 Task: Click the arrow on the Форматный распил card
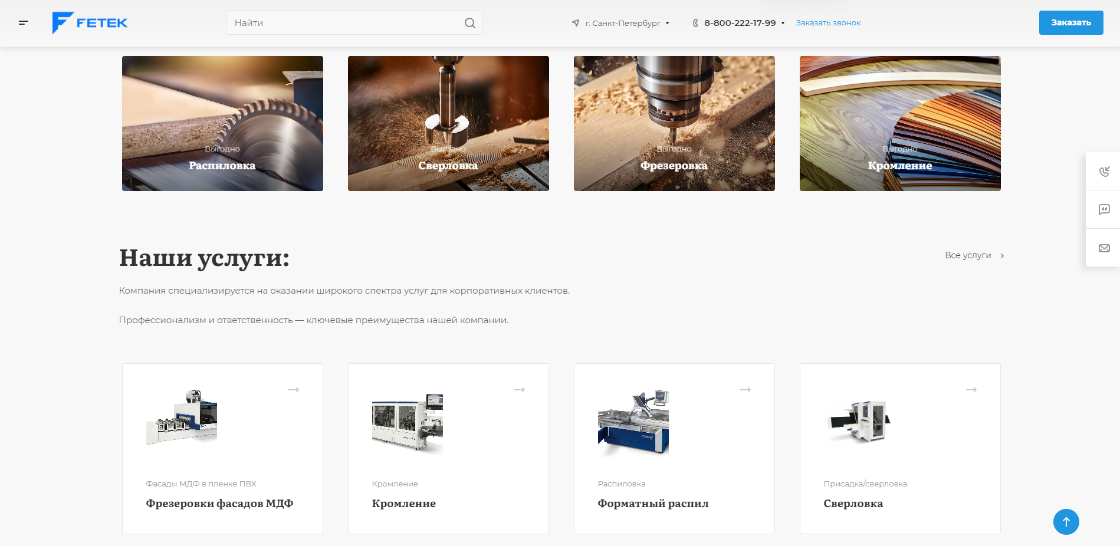pos(745,390)
